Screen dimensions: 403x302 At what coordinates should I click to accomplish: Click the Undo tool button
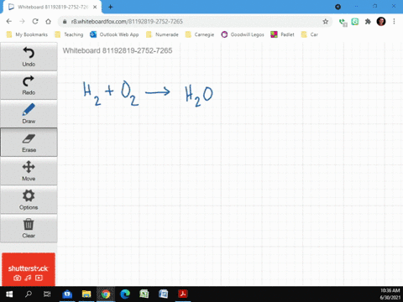(x=29, y=57)
